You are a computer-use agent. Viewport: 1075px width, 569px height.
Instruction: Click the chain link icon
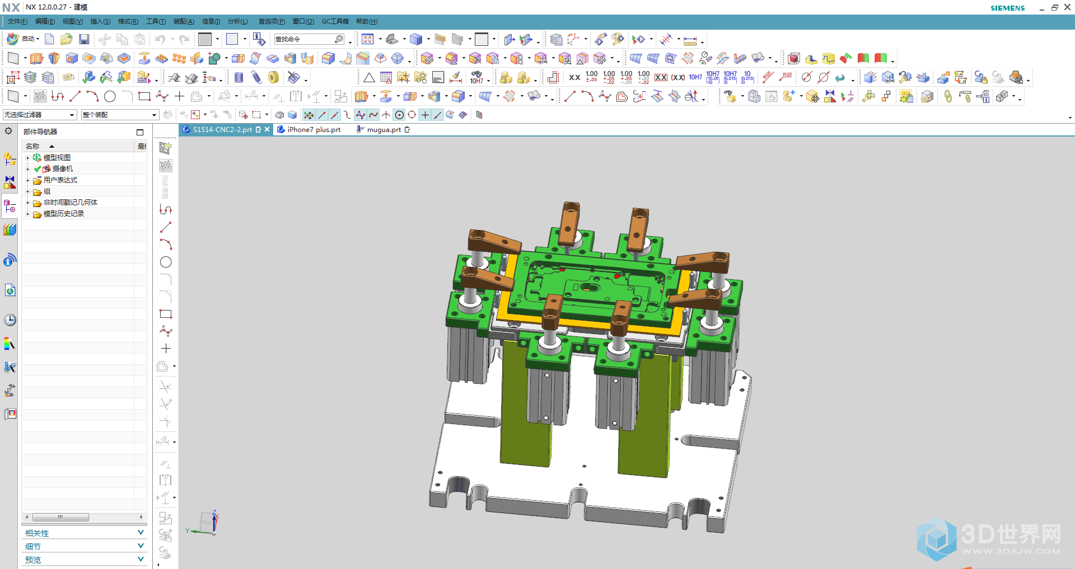click(x=948, y=96)
